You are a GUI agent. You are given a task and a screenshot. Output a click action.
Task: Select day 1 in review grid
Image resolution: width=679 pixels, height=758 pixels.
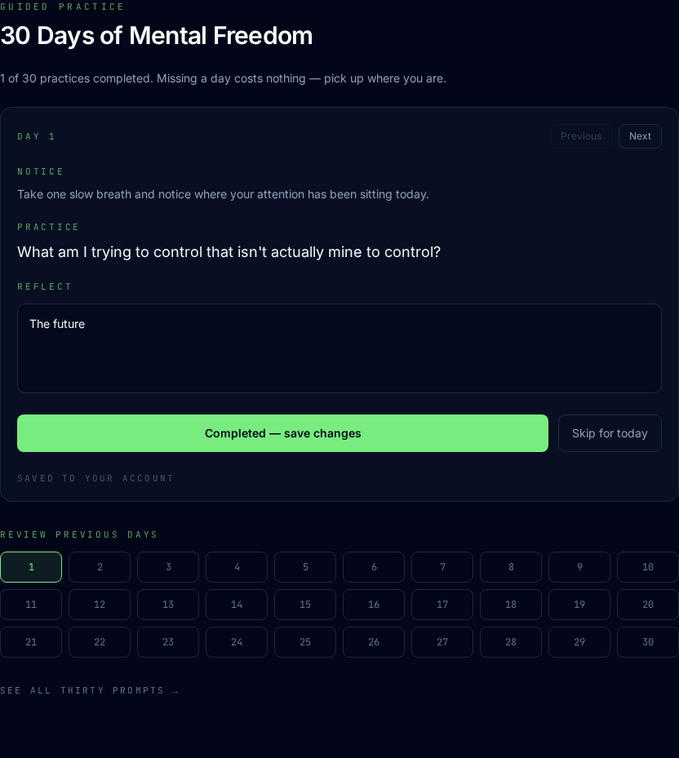pos(31,567)
